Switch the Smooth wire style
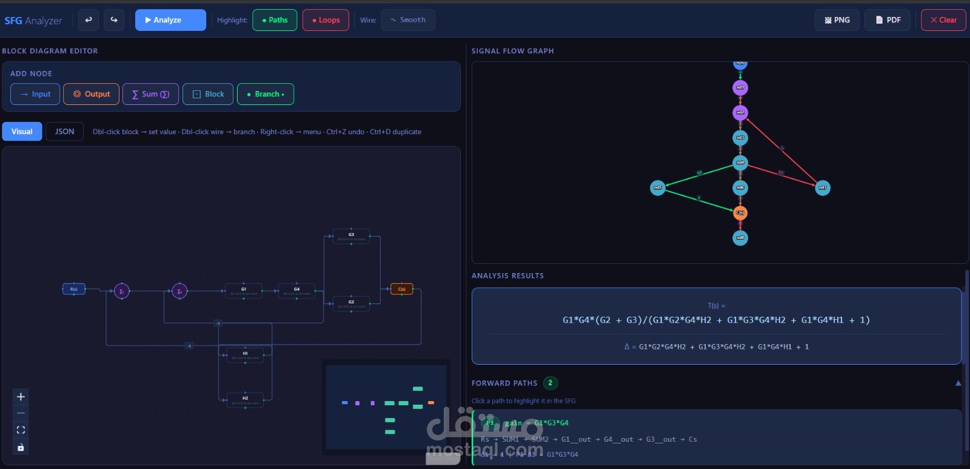 [408, 20]
